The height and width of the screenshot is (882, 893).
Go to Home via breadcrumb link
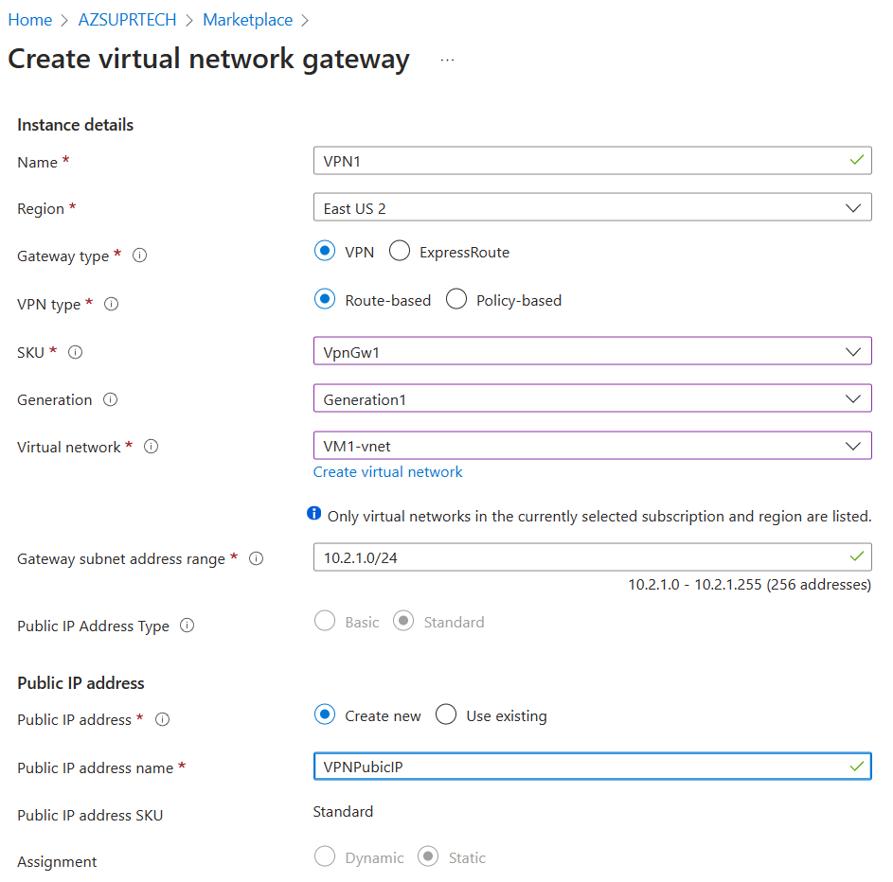click(x=29, y=19)
